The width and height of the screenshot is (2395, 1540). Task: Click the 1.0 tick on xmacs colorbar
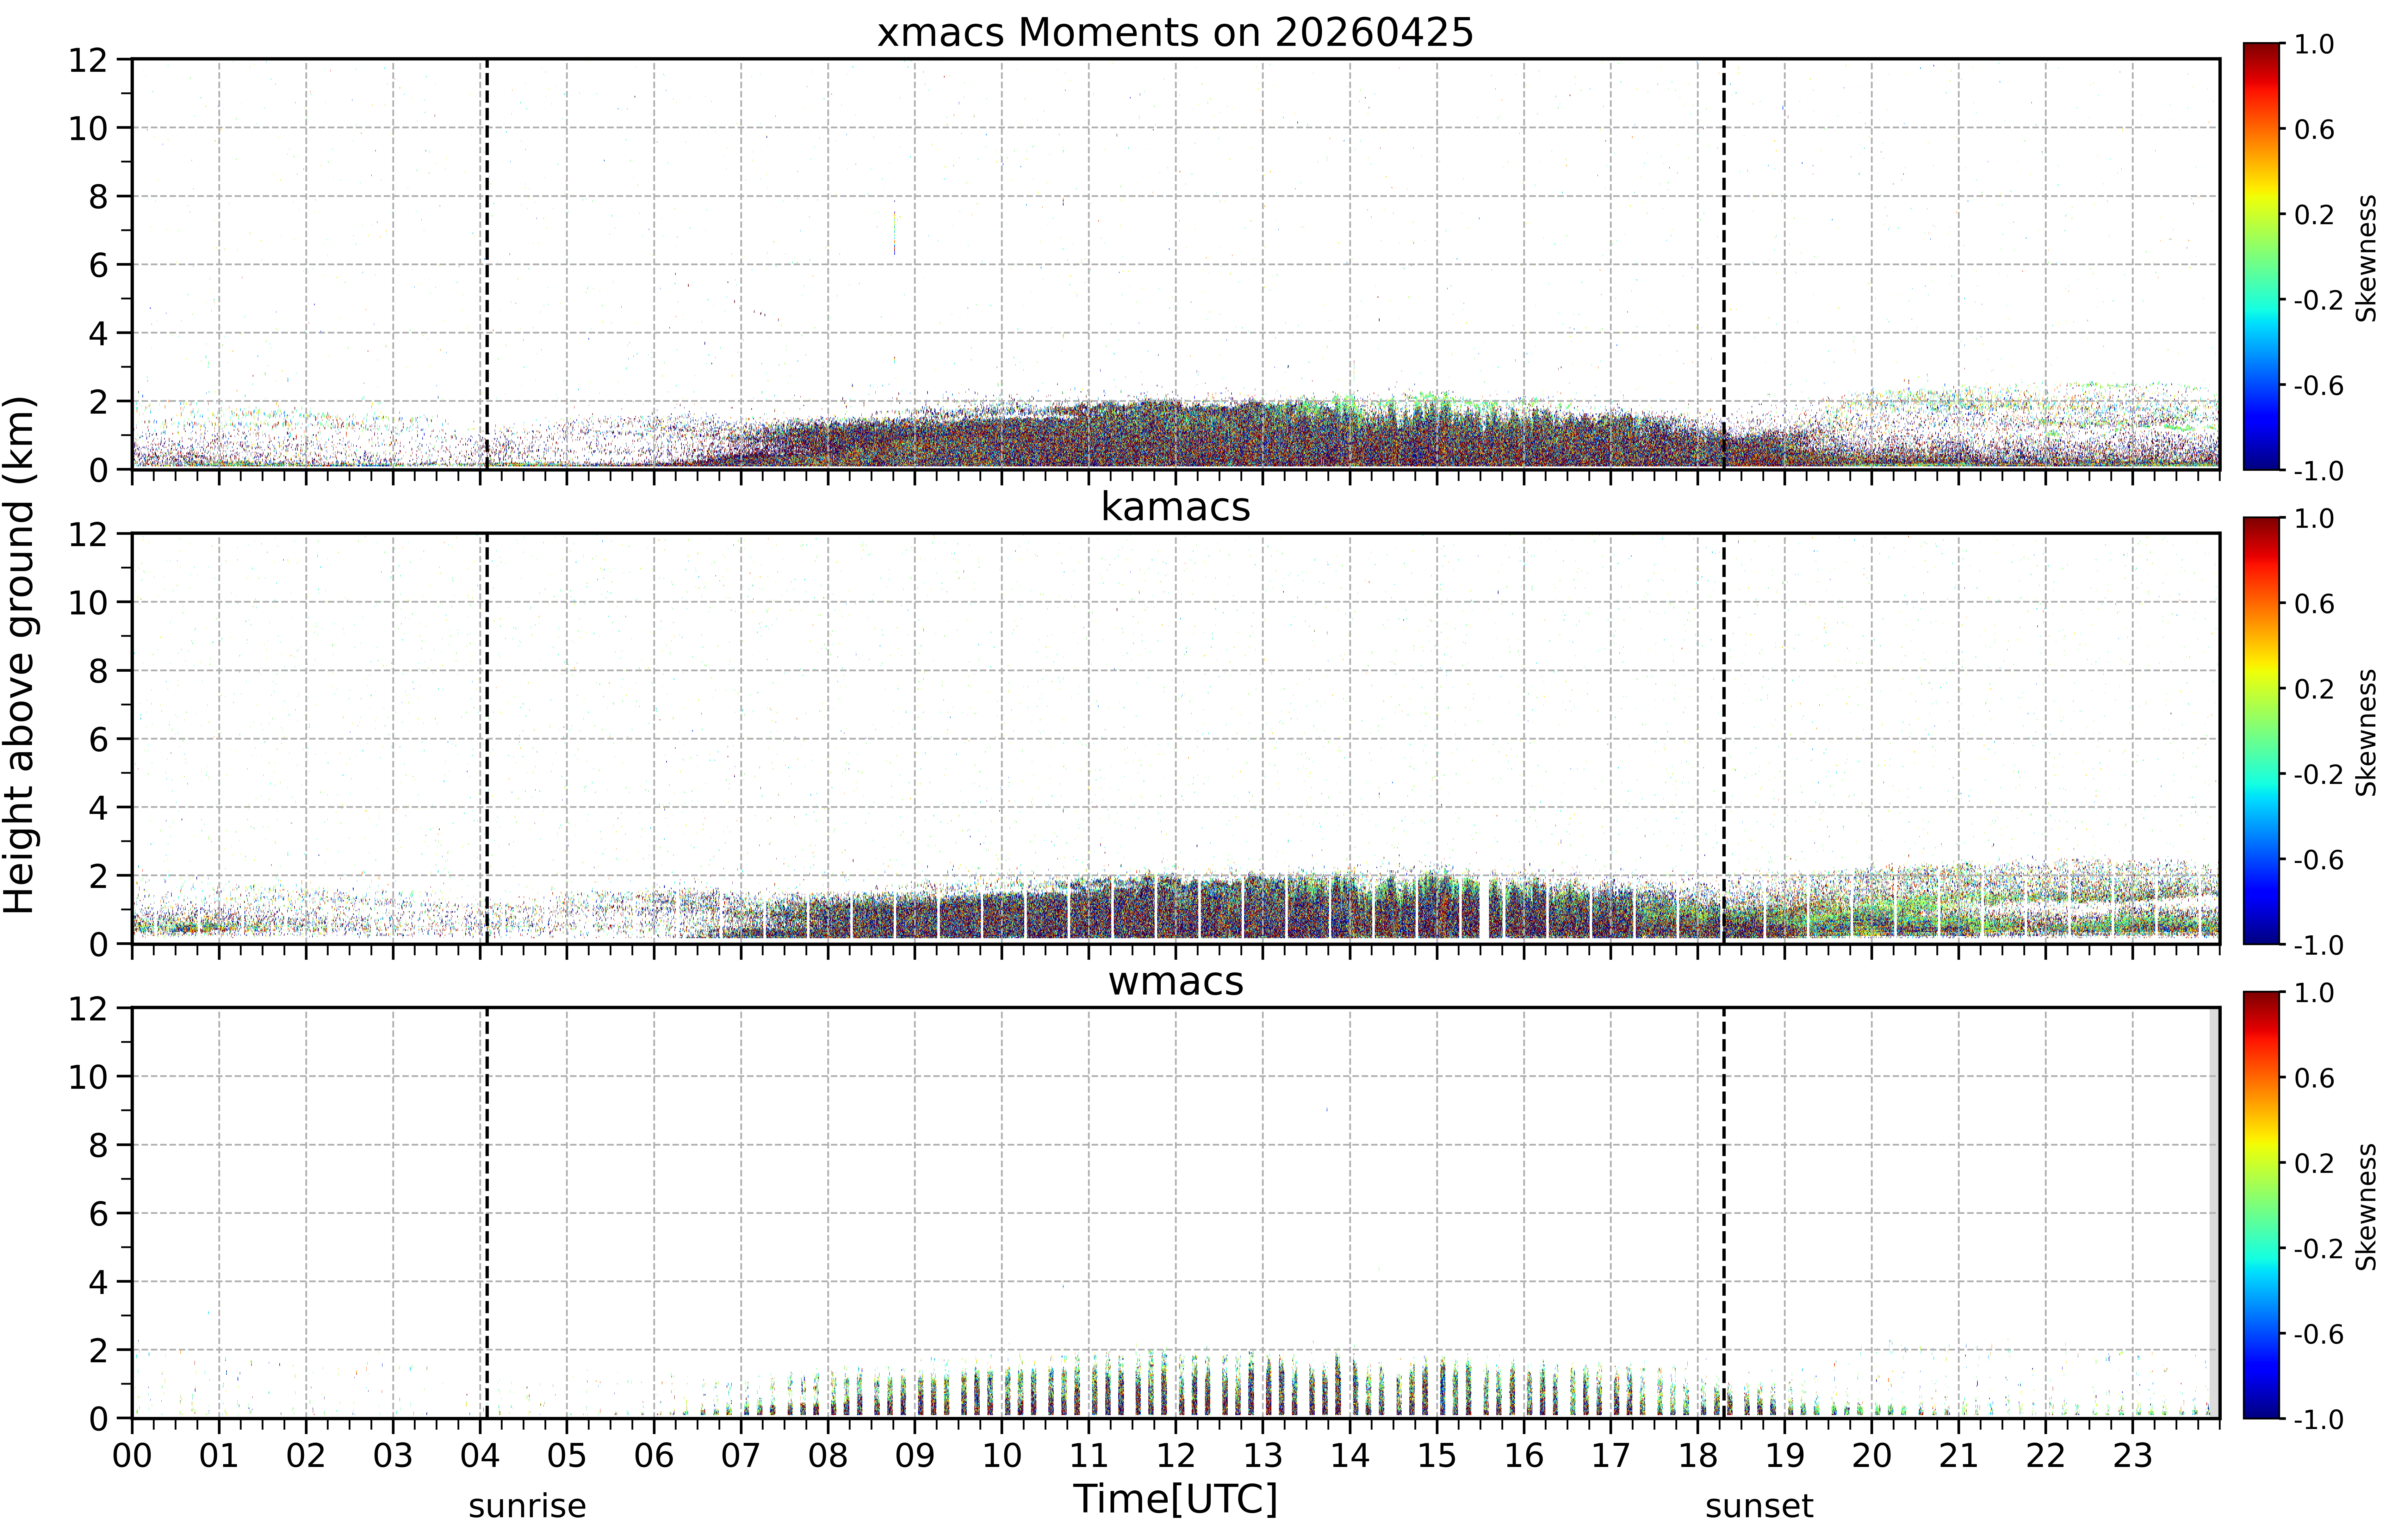[x=2314, y=44]
